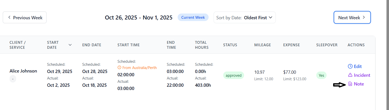
Task: Click the Yes sleepover badge
Action: click(x=321, y=75)
